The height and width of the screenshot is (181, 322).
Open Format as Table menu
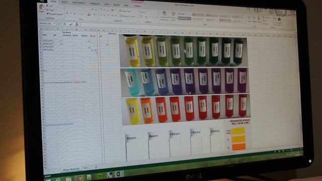click(174, 16)
